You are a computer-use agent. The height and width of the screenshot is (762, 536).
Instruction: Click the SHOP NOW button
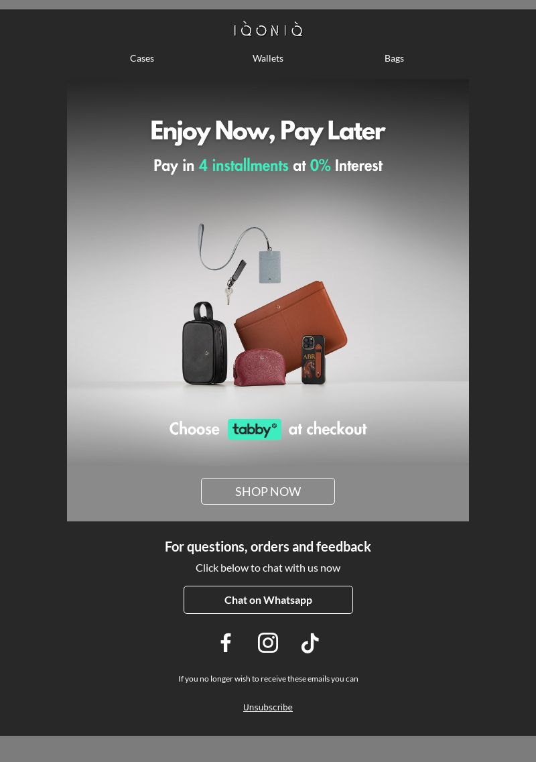coord(268,491)
